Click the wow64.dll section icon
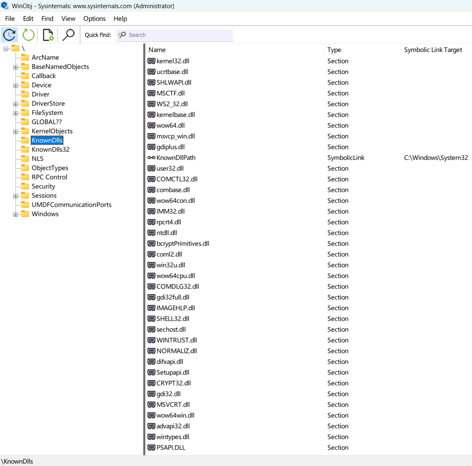This screenshot has height=466, width=472. tap(151, 126)
